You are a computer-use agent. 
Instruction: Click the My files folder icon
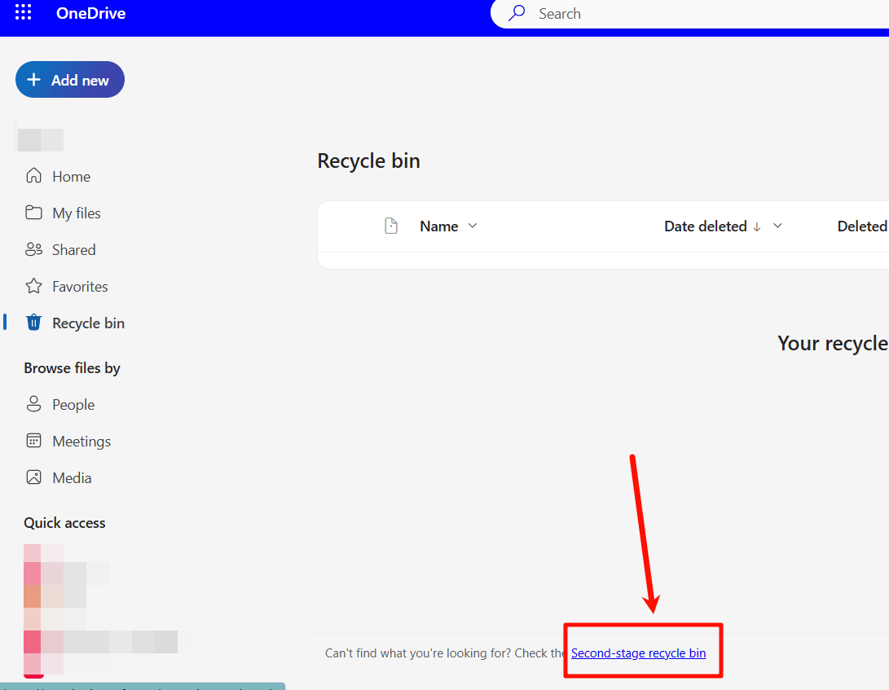coord(33,213)
